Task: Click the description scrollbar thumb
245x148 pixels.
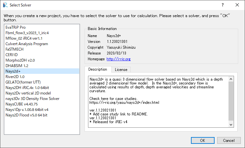Action: 231,101
